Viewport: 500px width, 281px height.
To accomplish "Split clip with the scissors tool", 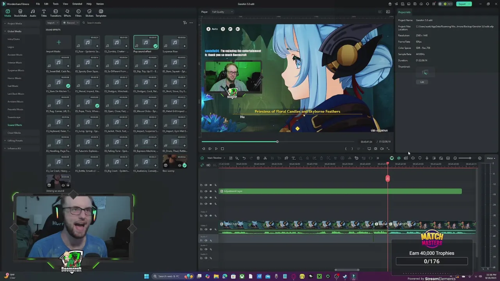I will (265, 158).
